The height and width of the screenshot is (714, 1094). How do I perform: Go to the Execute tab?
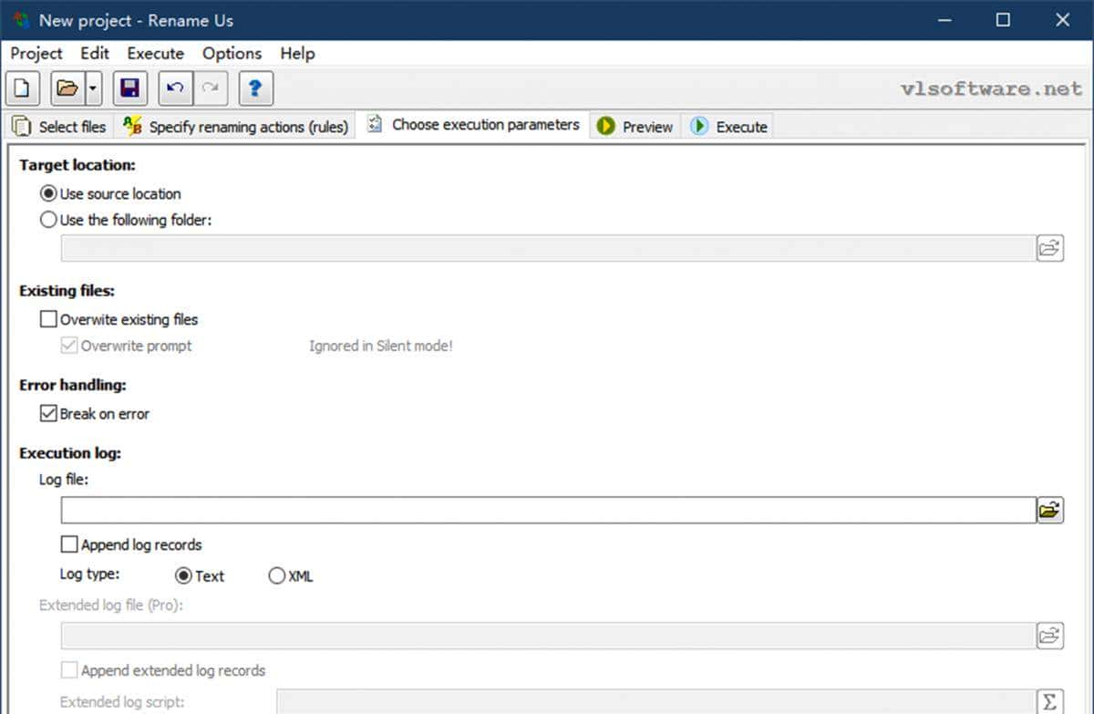click(x=729, y=127)
